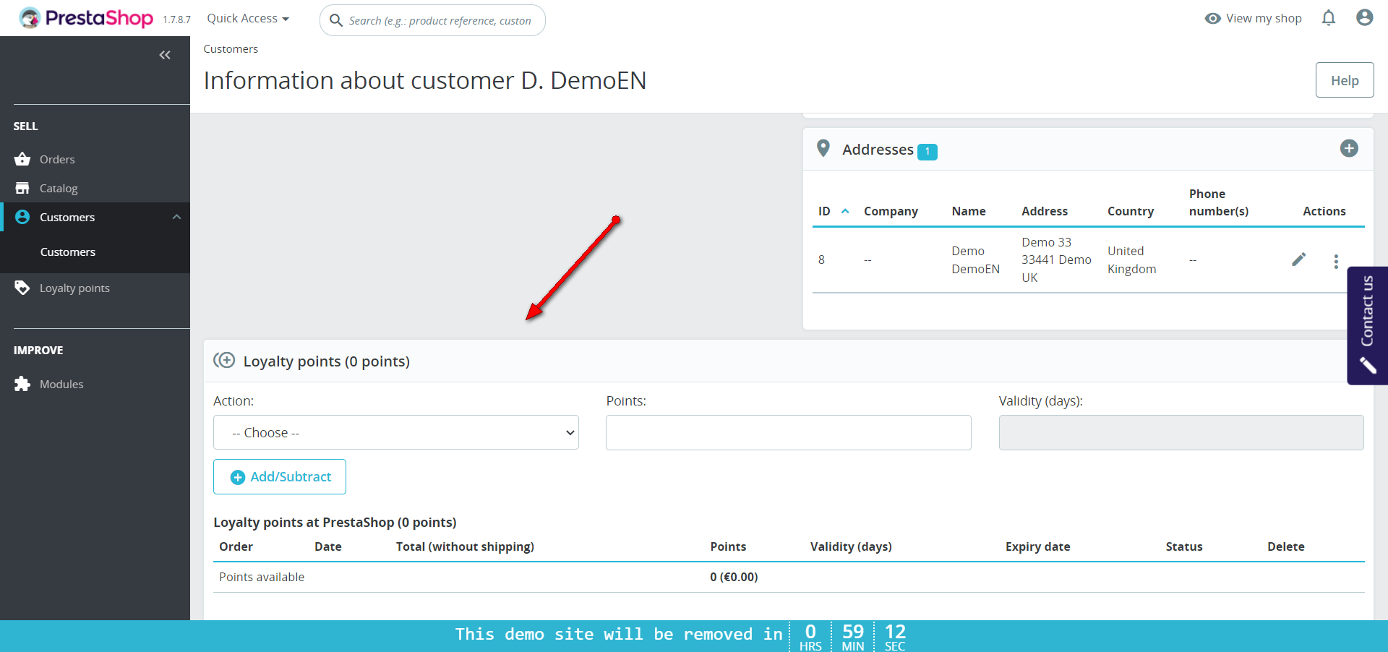Select the Customers parent menu item

point(67,217)
